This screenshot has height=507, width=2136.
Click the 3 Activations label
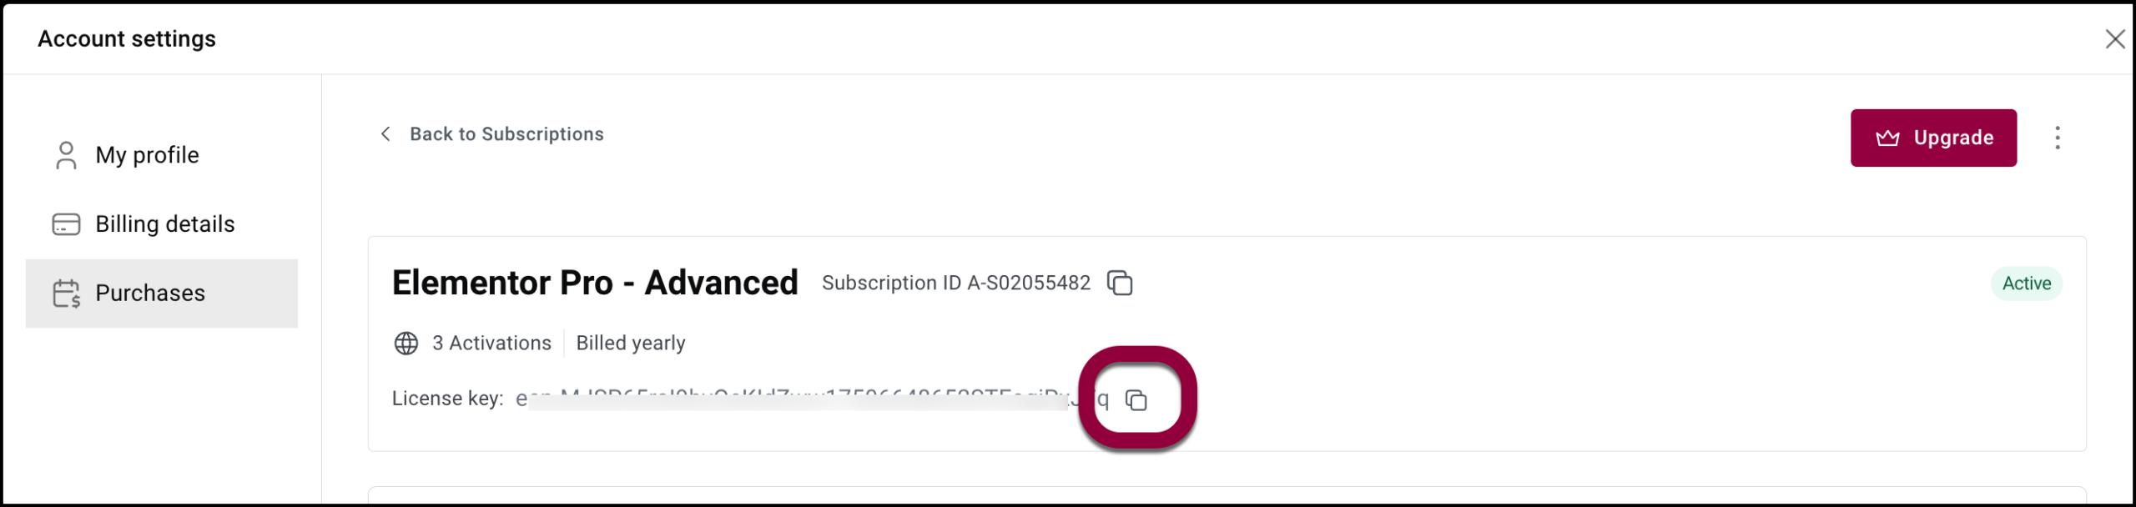[x=491, y=344]
